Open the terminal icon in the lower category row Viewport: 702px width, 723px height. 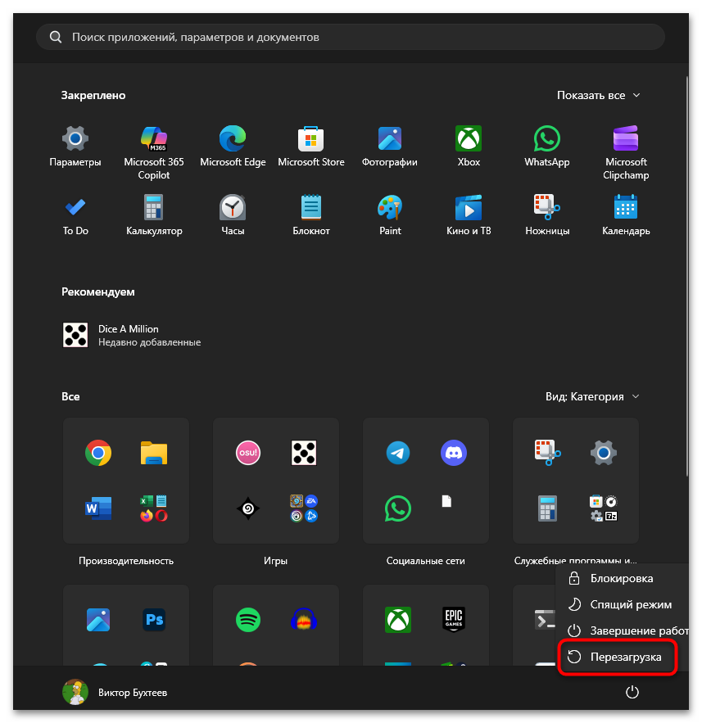pyautogui.click(x=546, y=620)
